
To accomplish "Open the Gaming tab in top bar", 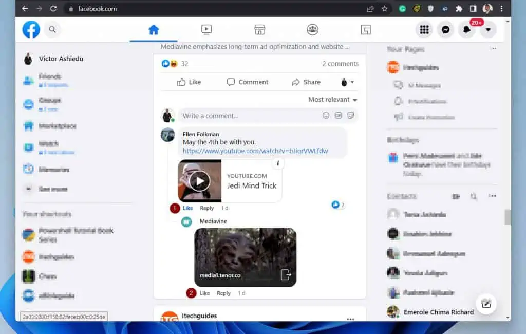I will pos(366,30).
